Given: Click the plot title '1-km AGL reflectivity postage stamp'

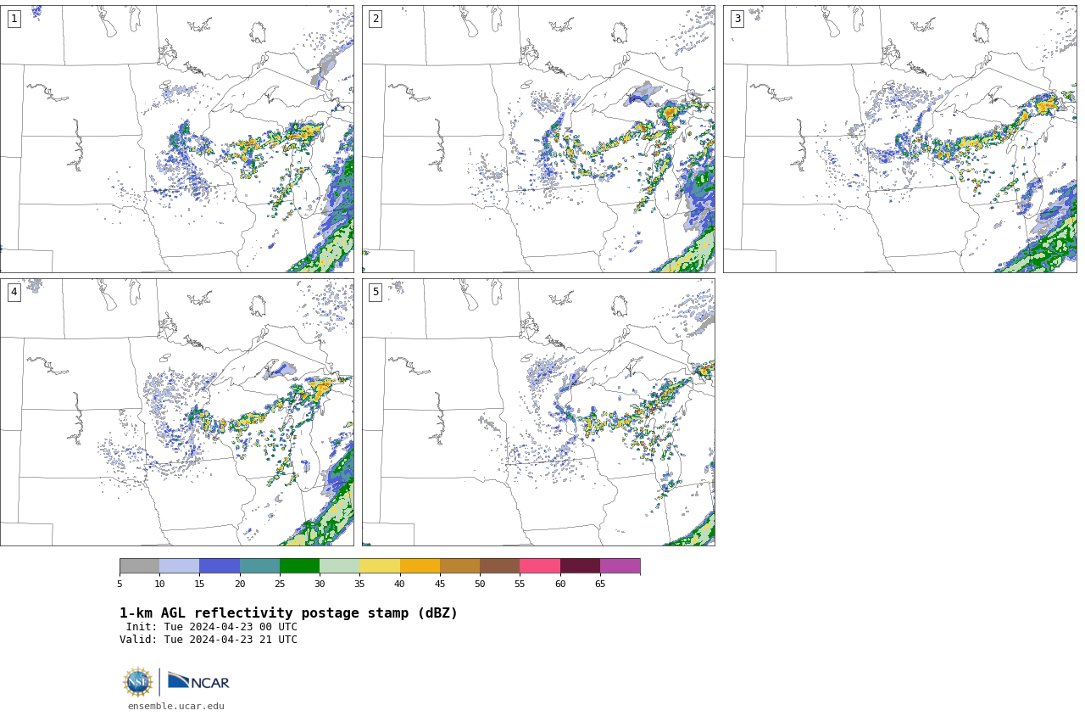Looking at the screenshot, I should [x=288, y=613].
